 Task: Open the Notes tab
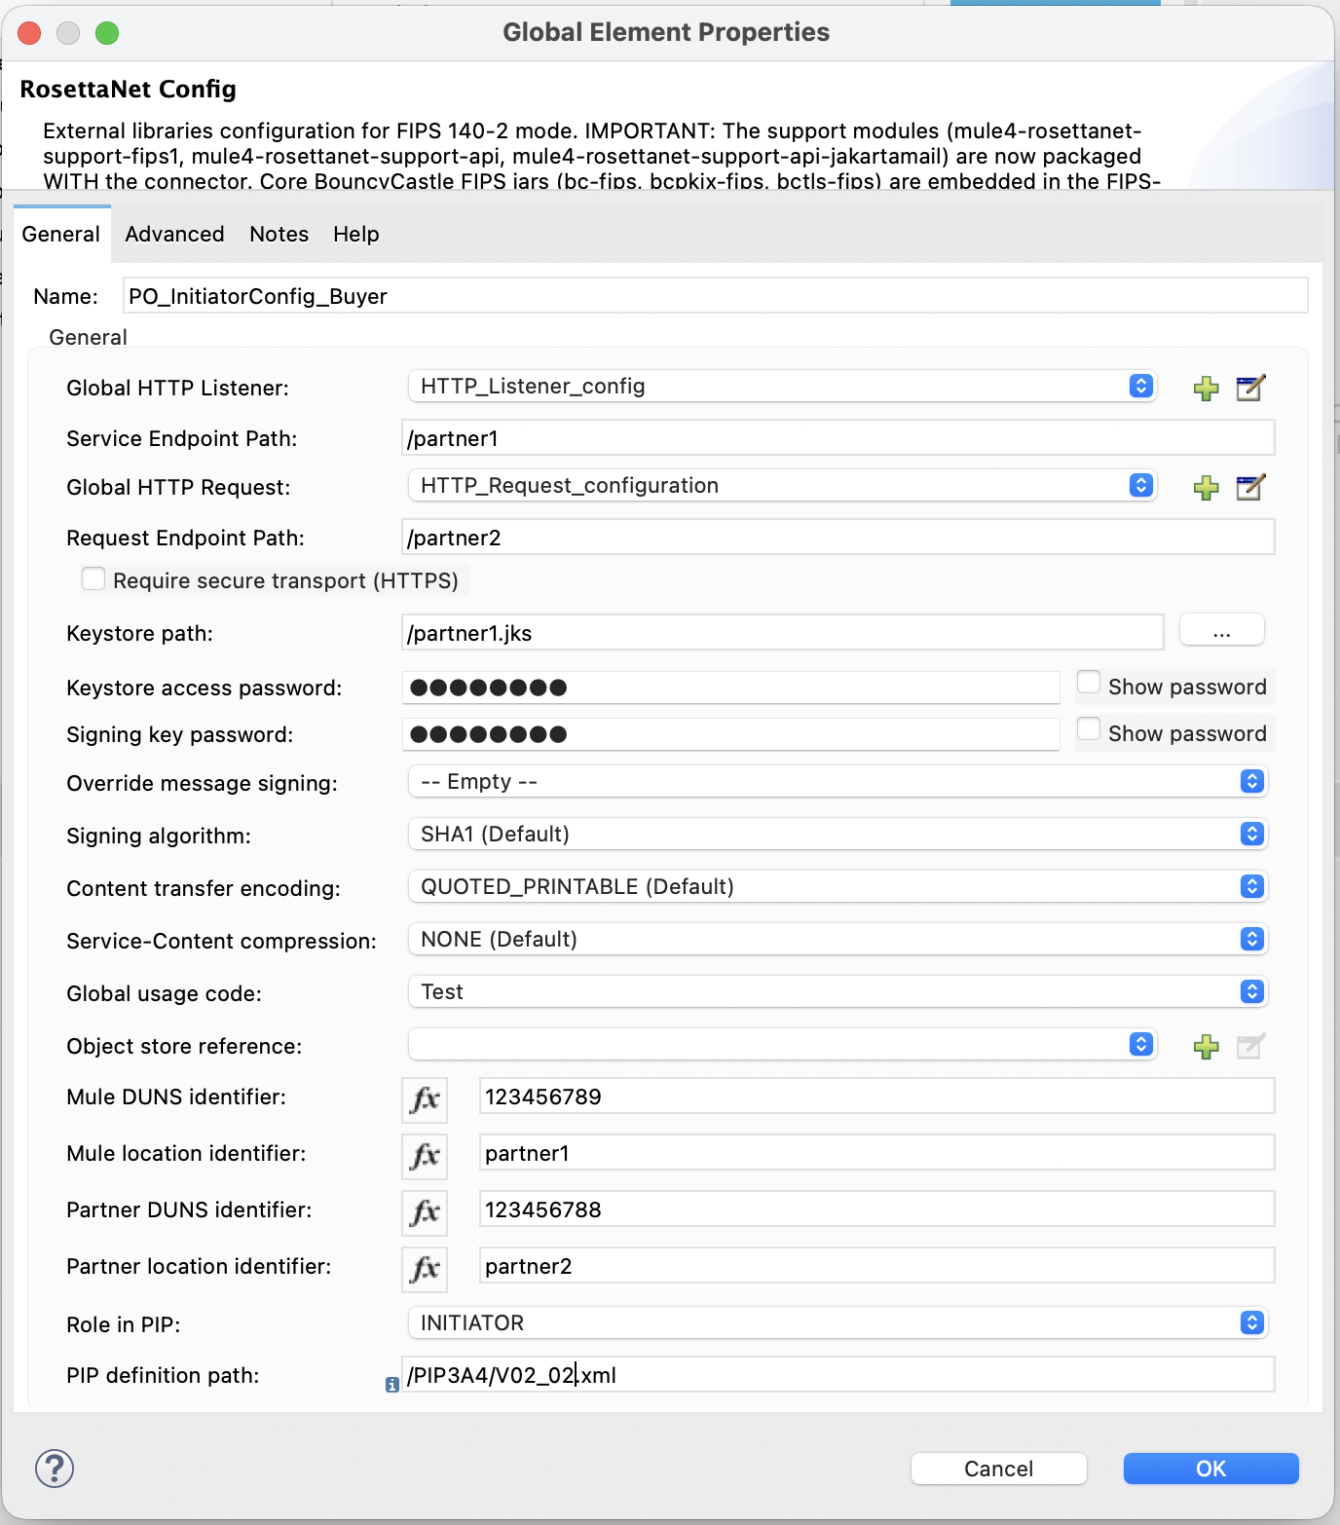tap(279, 234)
